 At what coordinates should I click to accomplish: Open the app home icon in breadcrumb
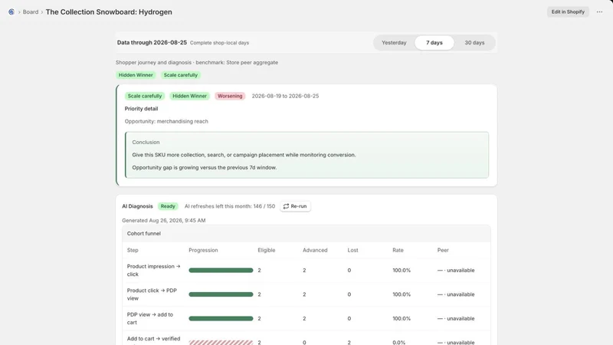11,12
